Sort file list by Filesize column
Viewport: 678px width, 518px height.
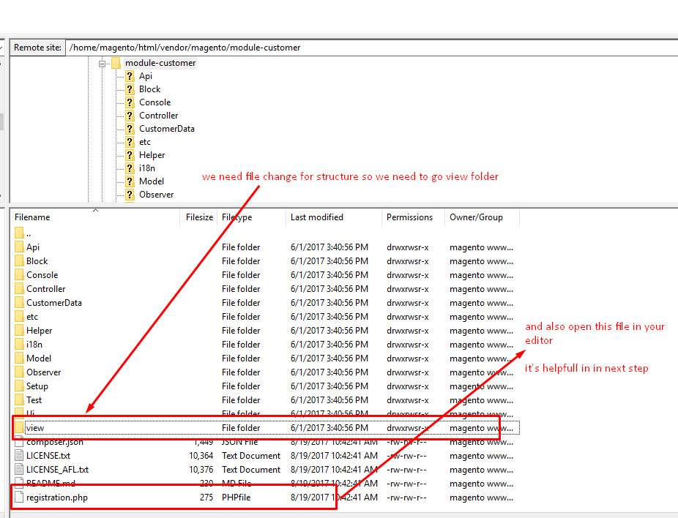pyautogui.click(x=199, y=217)
